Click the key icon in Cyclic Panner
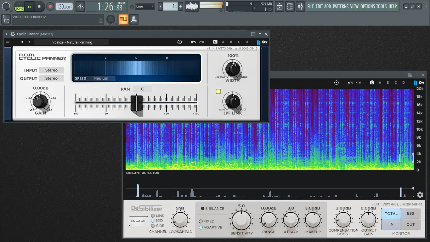Viewport: 430px width, 242px height. [x=265, y=42]
